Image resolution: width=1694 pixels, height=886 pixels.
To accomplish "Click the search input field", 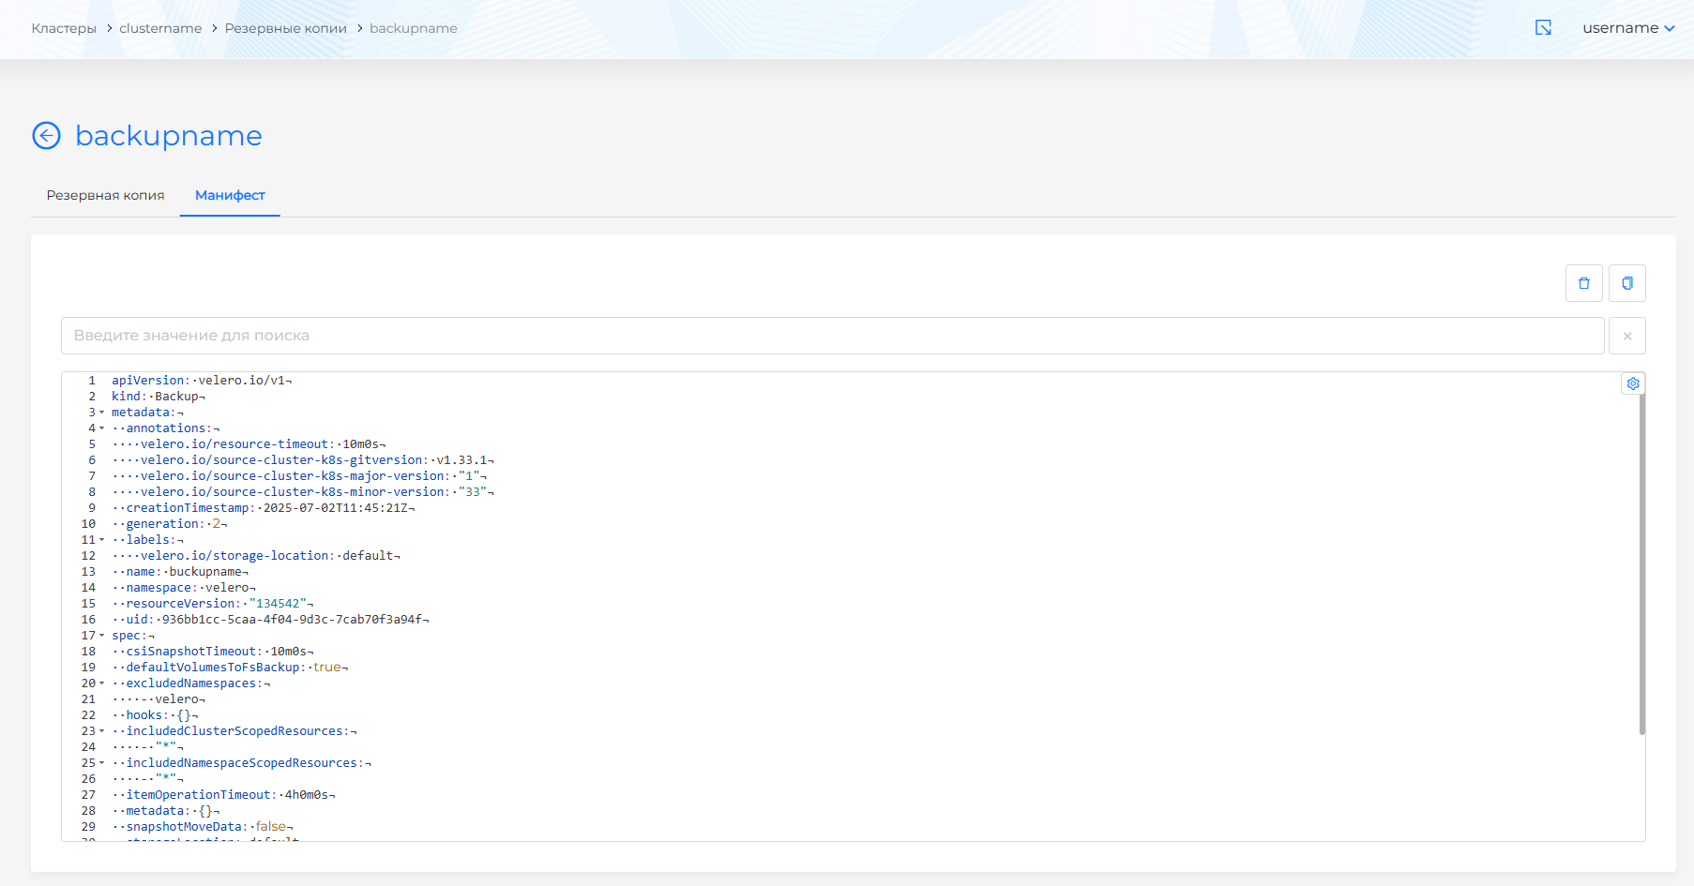I will pyautogui.click(x=750, y=335).
